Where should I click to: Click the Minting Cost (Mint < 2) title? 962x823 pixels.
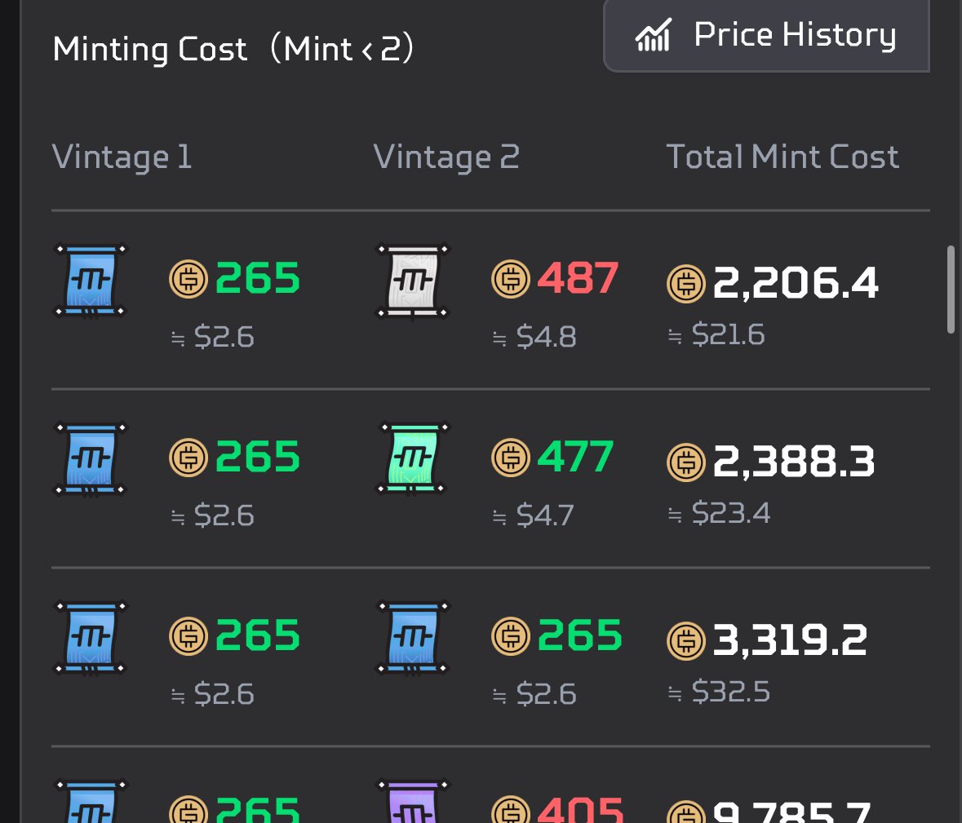pyautogui.click(x=233, y=49)
